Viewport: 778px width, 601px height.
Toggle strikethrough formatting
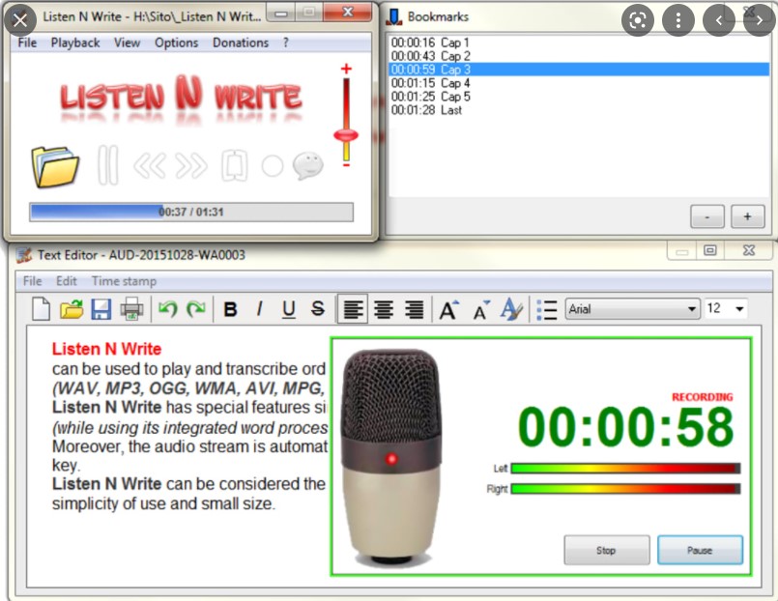coord(318,309)
